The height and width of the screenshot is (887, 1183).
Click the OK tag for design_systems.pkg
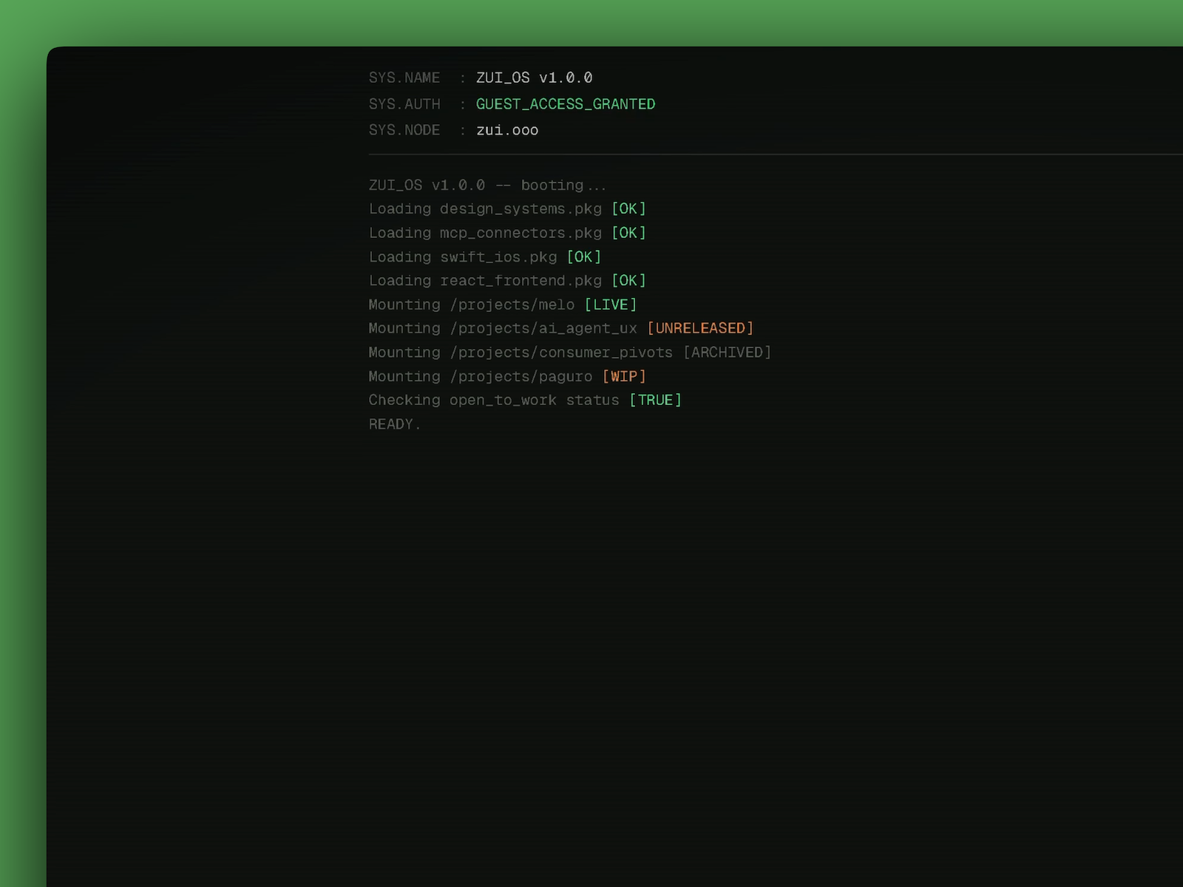point(628,209)
